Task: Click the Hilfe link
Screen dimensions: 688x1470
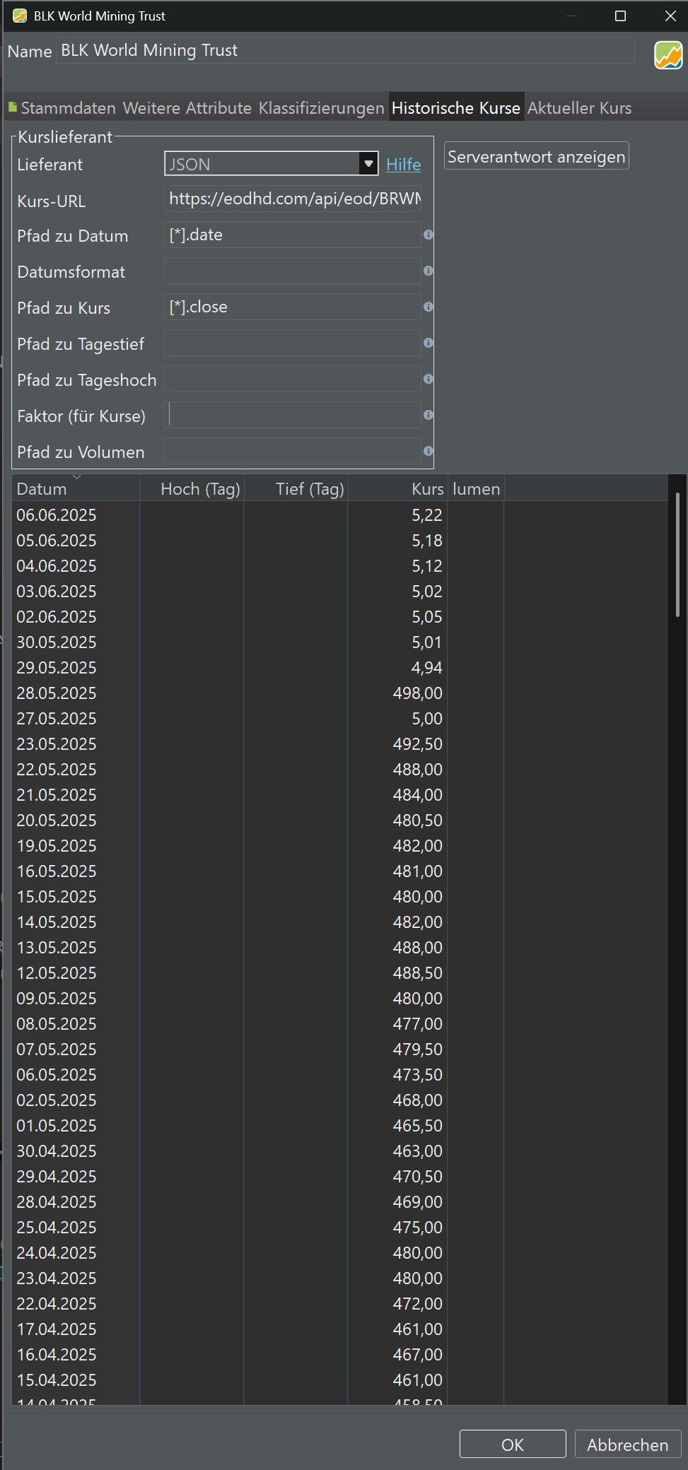Action: coord(404,165)
